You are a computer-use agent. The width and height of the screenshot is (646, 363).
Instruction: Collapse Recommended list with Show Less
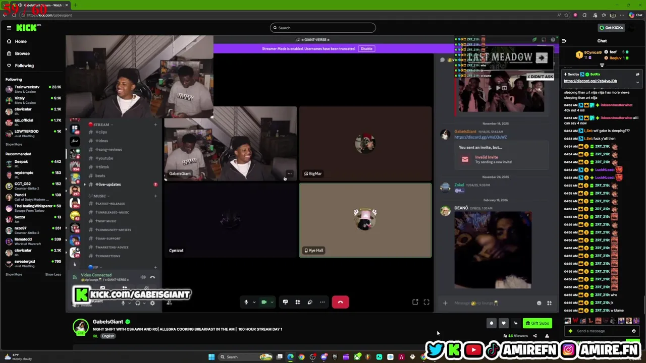pyautogui.click(x=53, y=274)
